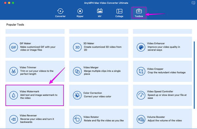Click "Crop the redundant video footage" text
This screenshot has width=197, height=129.
[166, 72]
